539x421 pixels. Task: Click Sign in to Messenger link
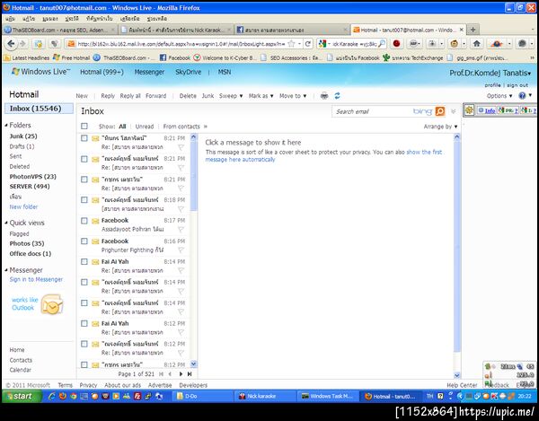[36, 279]
